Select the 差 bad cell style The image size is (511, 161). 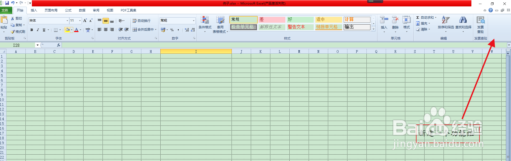272,19
